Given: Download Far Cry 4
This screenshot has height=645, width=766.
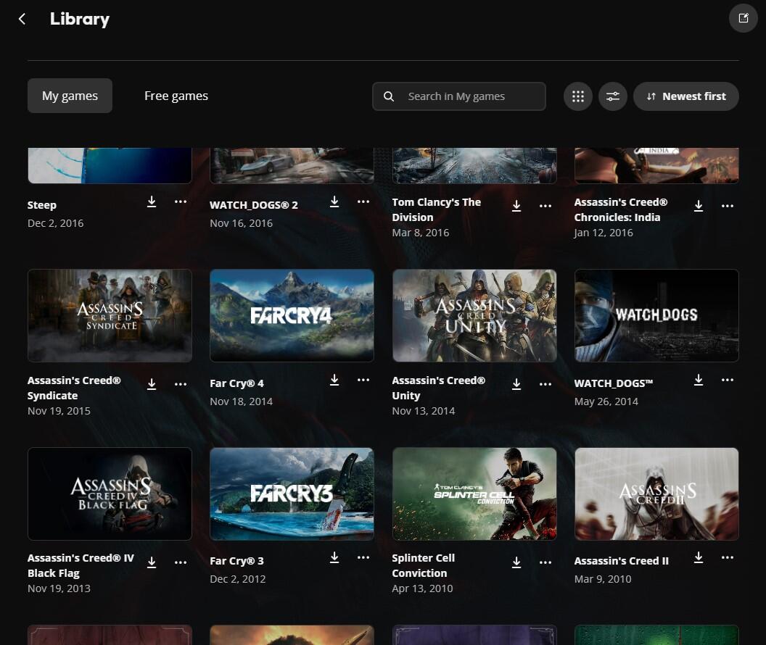Looking at the screenshot, I should pos(334,380).
